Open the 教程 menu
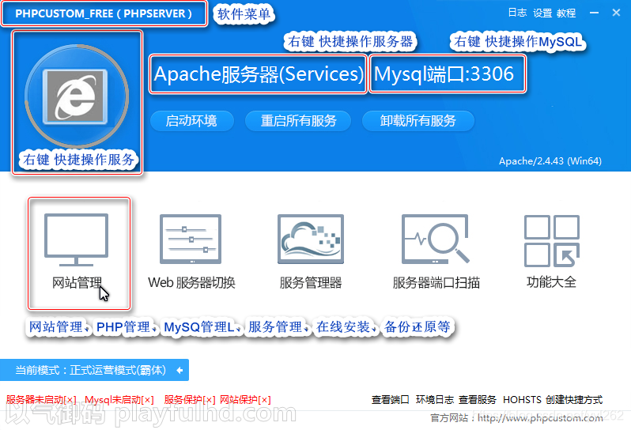Screen dimensions: 631x430 (566, 13)
